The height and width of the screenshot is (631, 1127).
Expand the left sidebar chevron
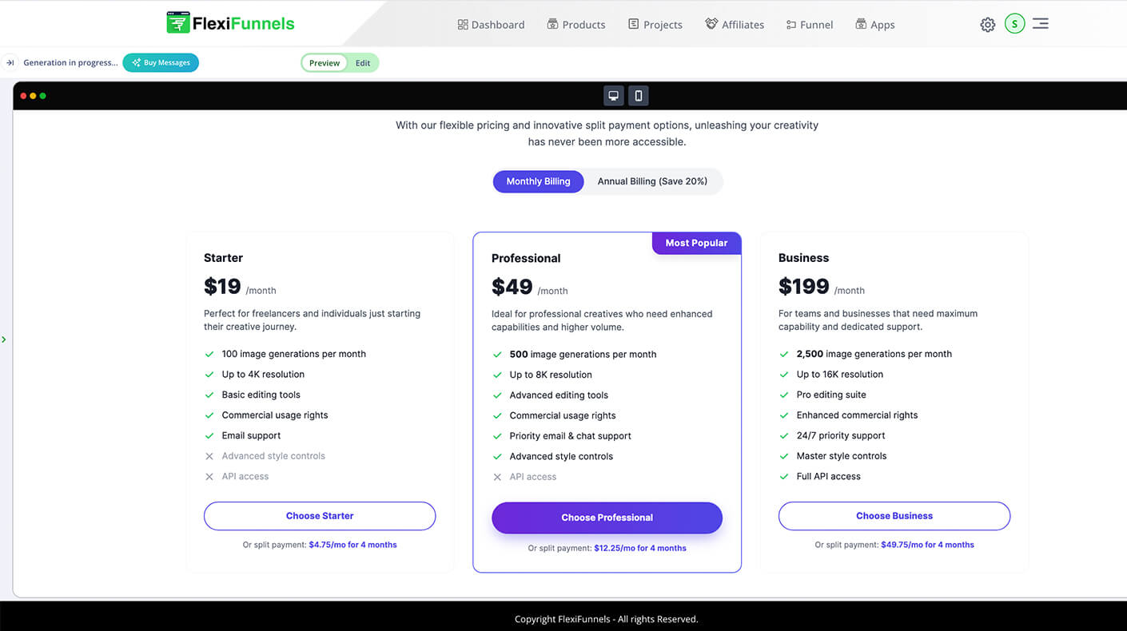[4, 339]
